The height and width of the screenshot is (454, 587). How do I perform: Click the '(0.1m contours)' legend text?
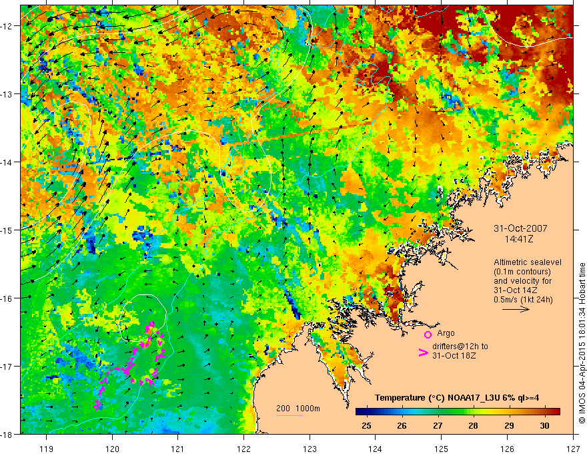pyautogui.click(x=522, y=272)
